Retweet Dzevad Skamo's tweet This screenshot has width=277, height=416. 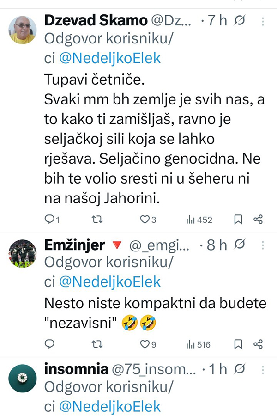point(97,220)
